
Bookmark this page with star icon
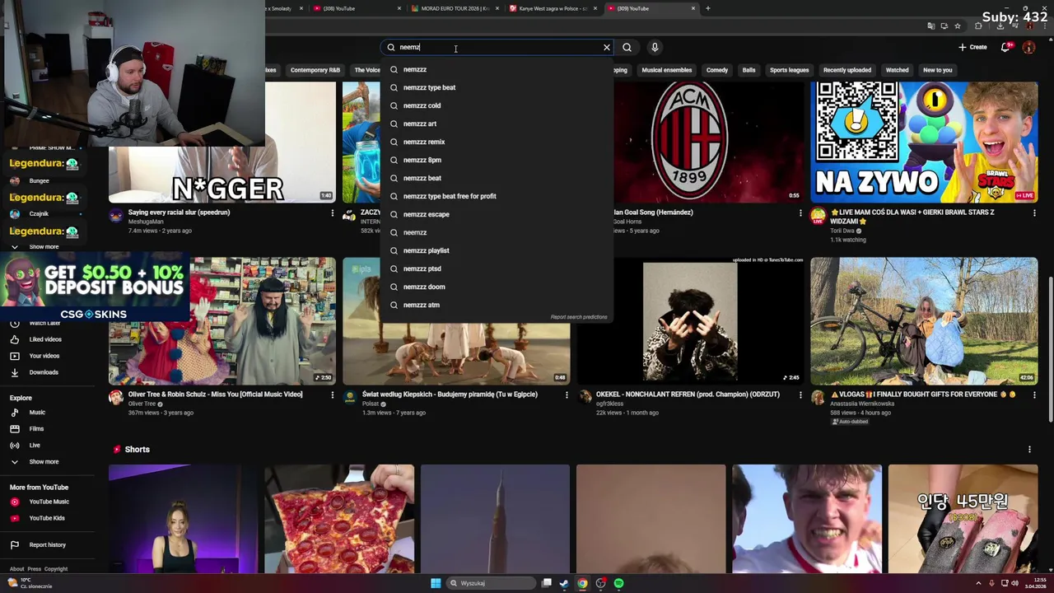957,26
